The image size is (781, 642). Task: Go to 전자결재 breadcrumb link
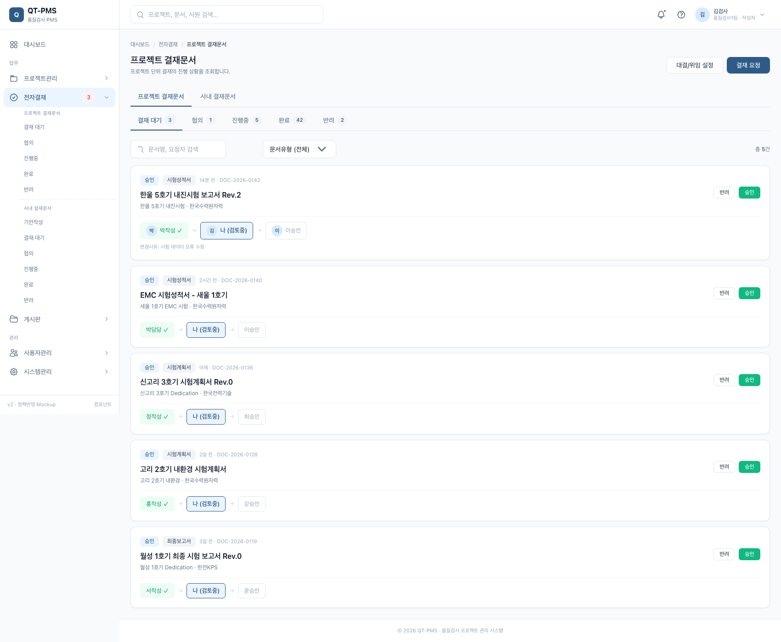point(168,45)
